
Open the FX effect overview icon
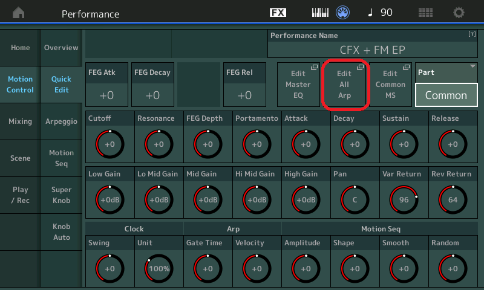click(x=278, y=13)
